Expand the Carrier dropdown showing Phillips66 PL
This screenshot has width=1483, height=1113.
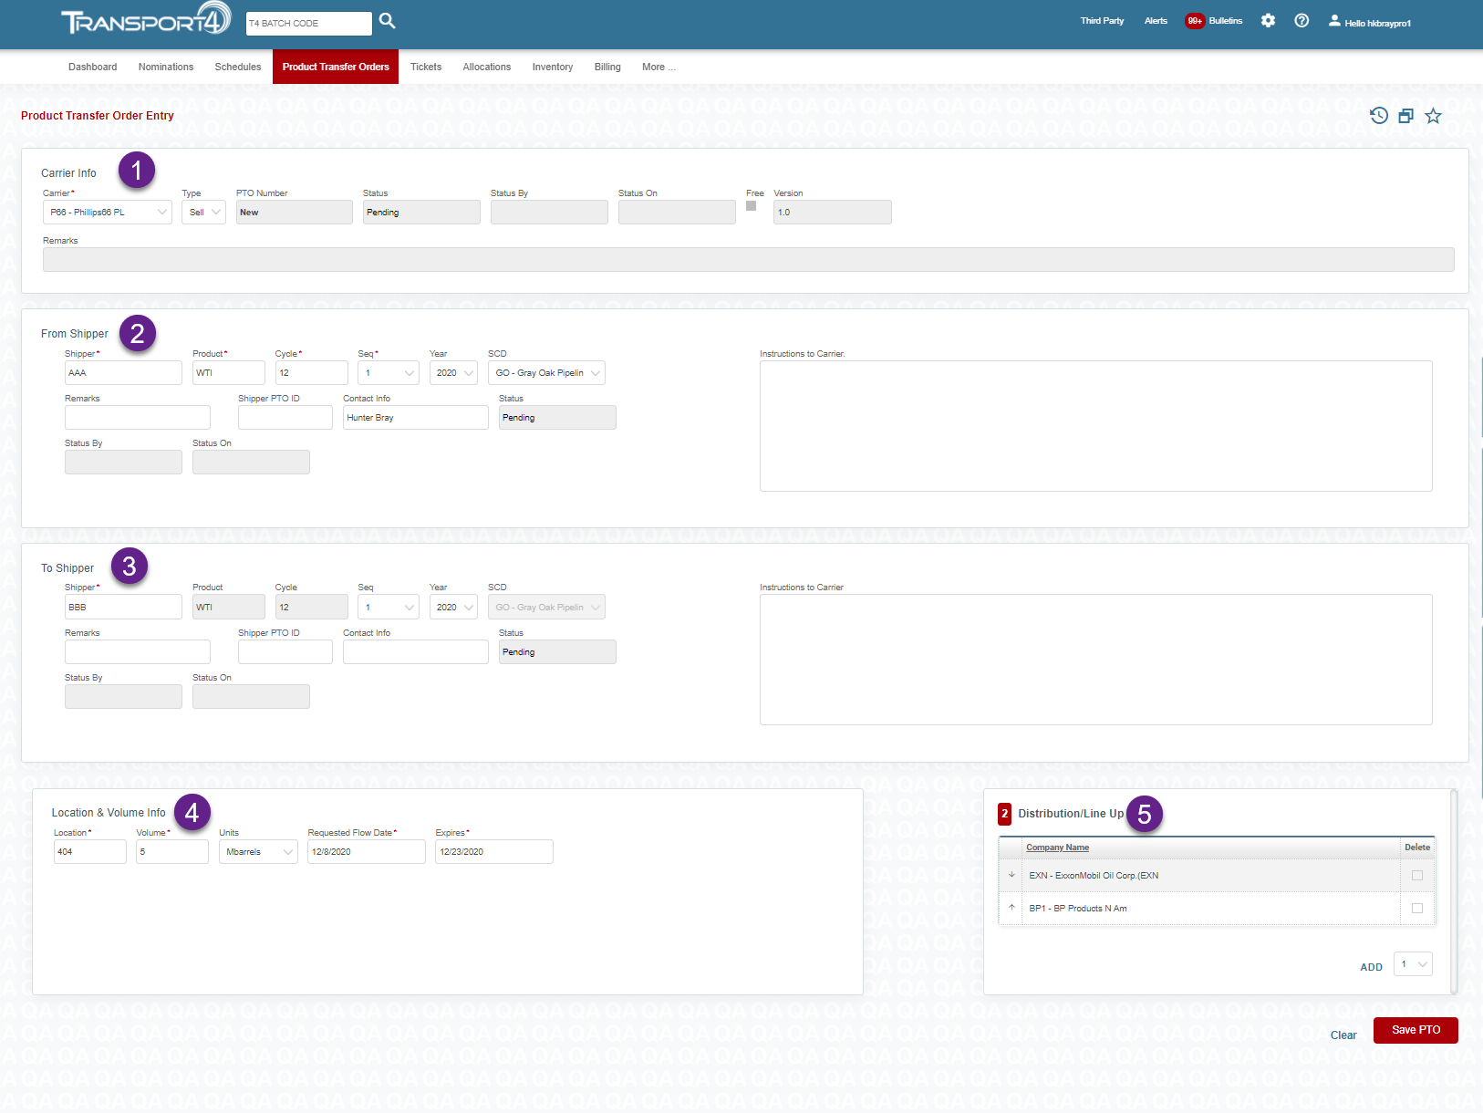(107, 213)
